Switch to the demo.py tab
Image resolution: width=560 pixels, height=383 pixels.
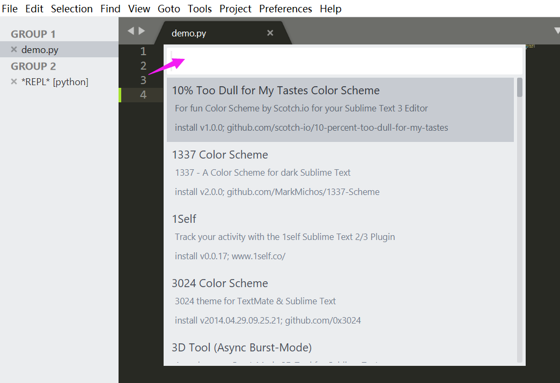tap(189, 33)
